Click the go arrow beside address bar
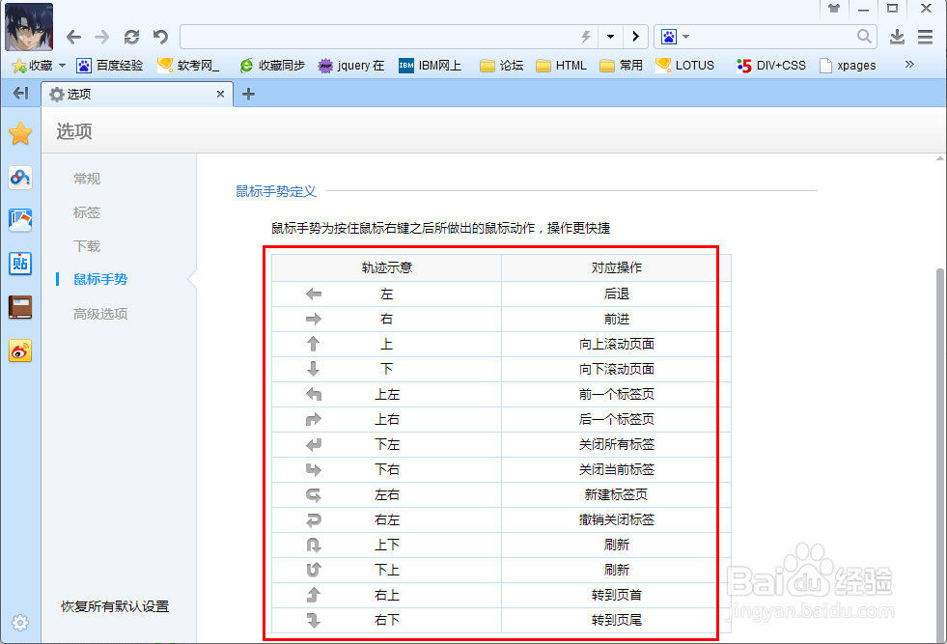Viewport: 947px width, 644px height. tap(635, 37)
